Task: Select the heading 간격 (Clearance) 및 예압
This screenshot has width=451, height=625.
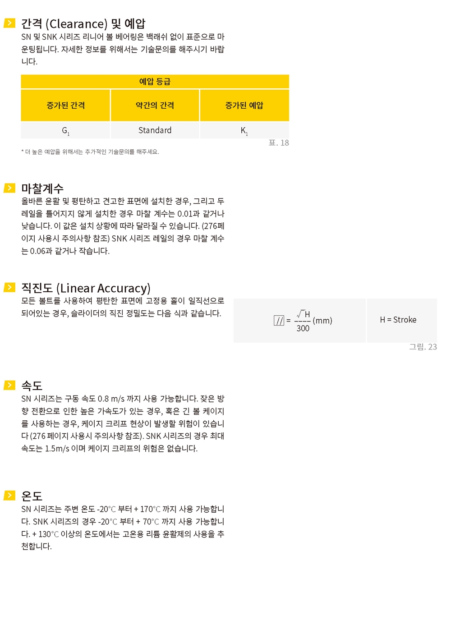Action: click(83, 23)
